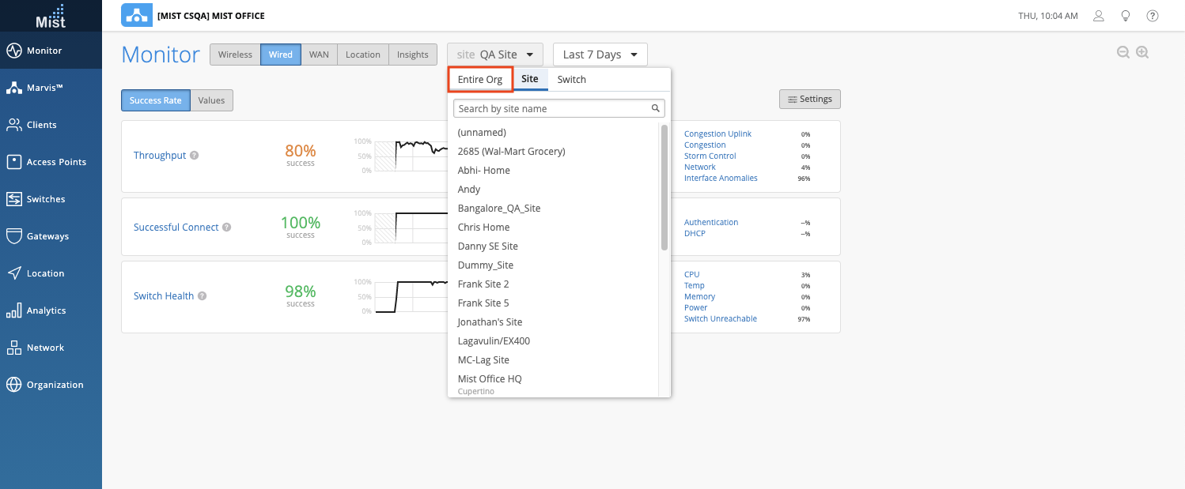Open Marvis in the sidebar
Screen dimensions: 1185x489
[x=51, y=88]
